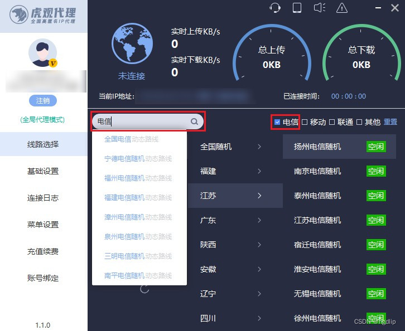Screen dimensions: 405x331
Task: Click the 重置 reset link
Action: point(390,122)
